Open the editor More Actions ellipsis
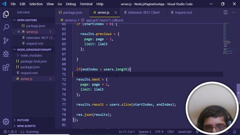 pyautogui.click(x=234, y=12)
